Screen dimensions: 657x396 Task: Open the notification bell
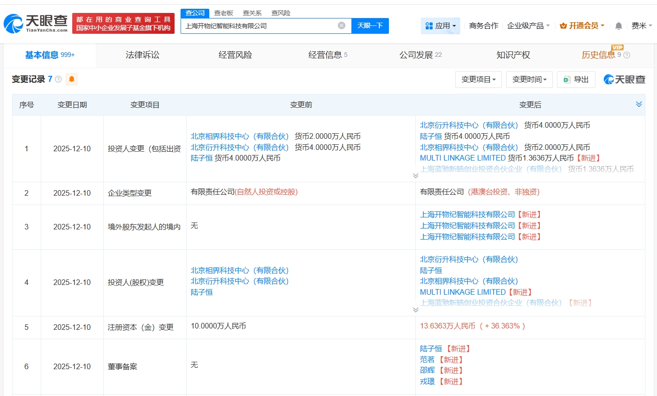[619, 26]
